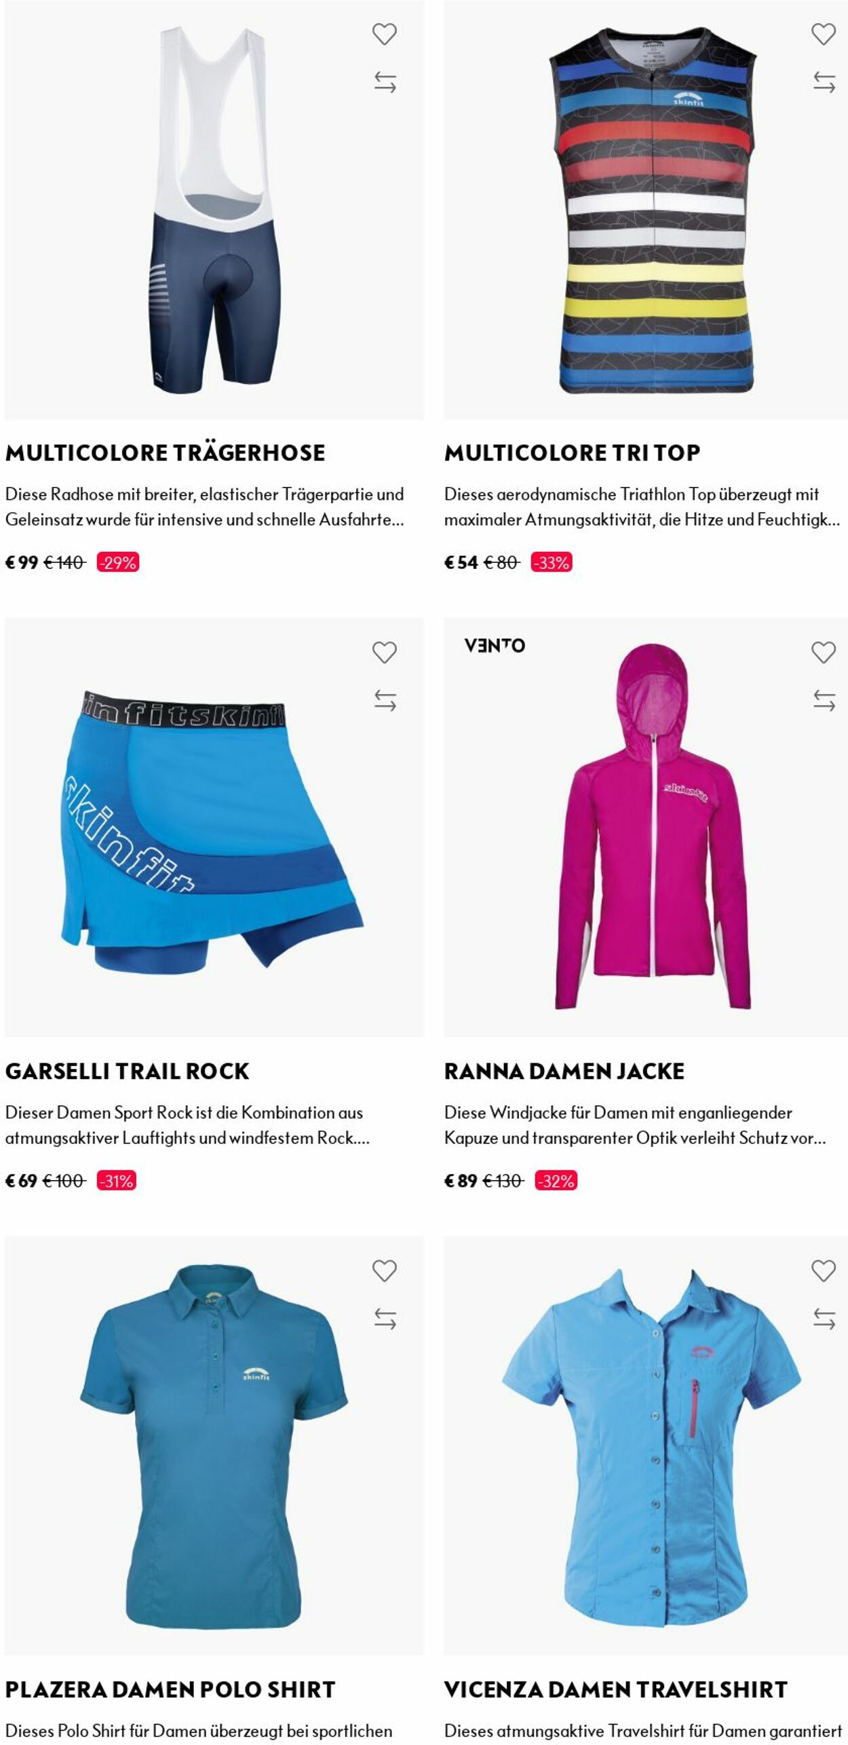Image resolution: width=848 pixels, height=1745 pixels.
Task: Open Ranna Damen Jacke title link
Action: (x=564, y=1071)
